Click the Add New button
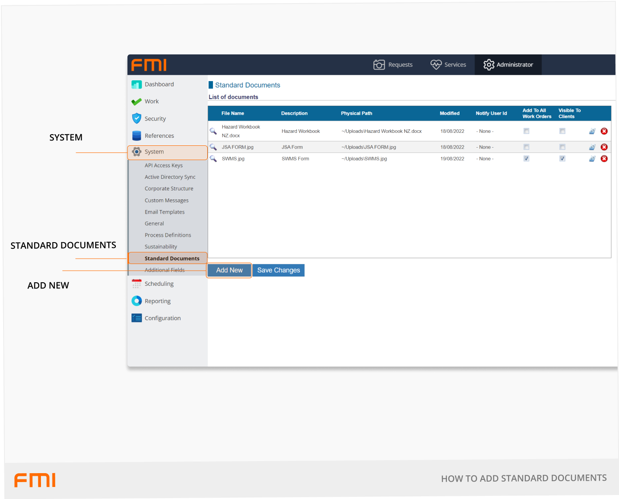619x499 pixels. pos(229,270)
